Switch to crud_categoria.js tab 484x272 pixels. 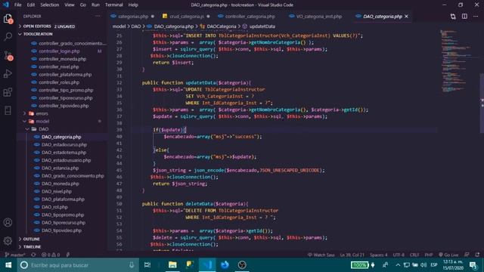[x=187, y=17]
